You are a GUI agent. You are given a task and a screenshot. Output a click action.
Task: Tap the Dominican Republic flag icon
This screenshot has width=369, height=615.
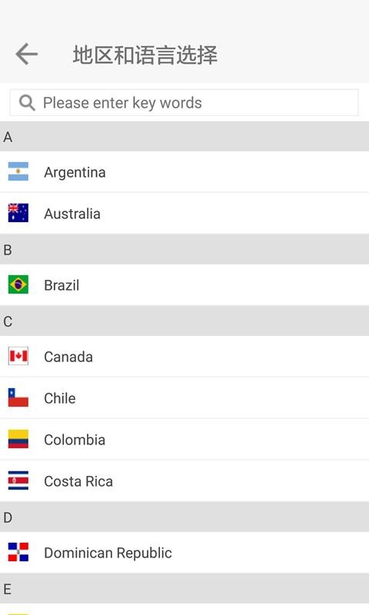18,552
